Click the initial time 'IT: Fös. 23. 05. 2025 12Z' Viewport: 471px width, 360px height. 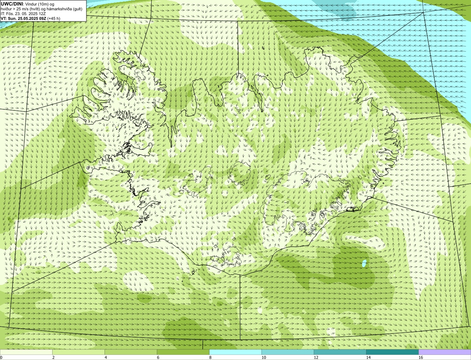pos(24,14)
